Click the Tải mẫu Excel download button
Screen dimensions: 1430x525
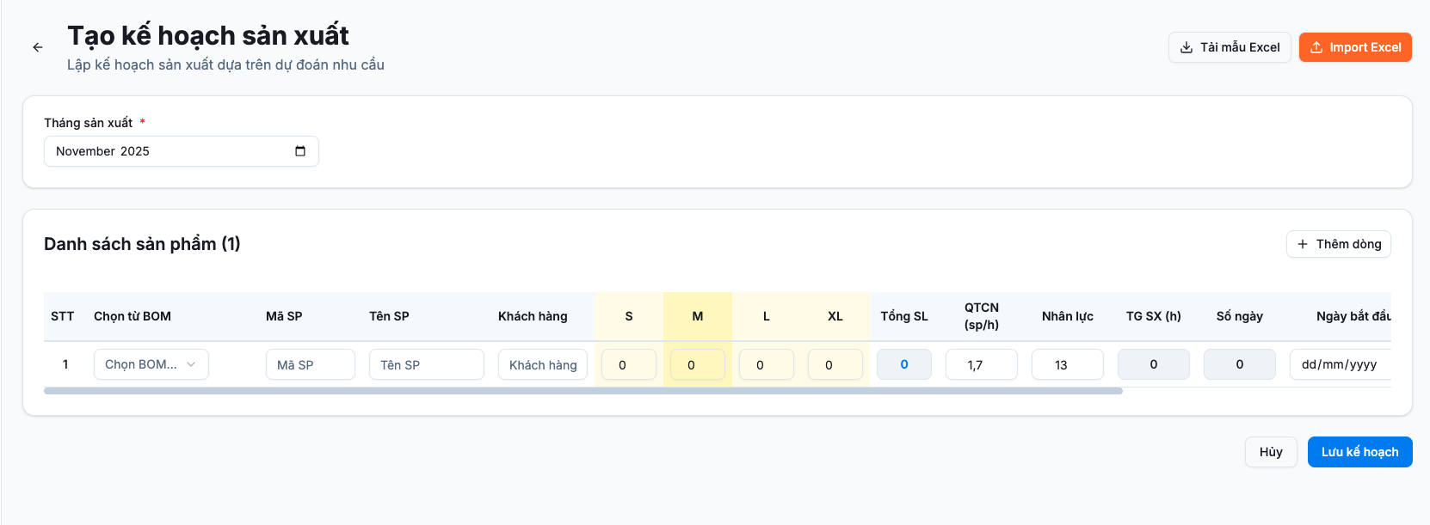1229,47
